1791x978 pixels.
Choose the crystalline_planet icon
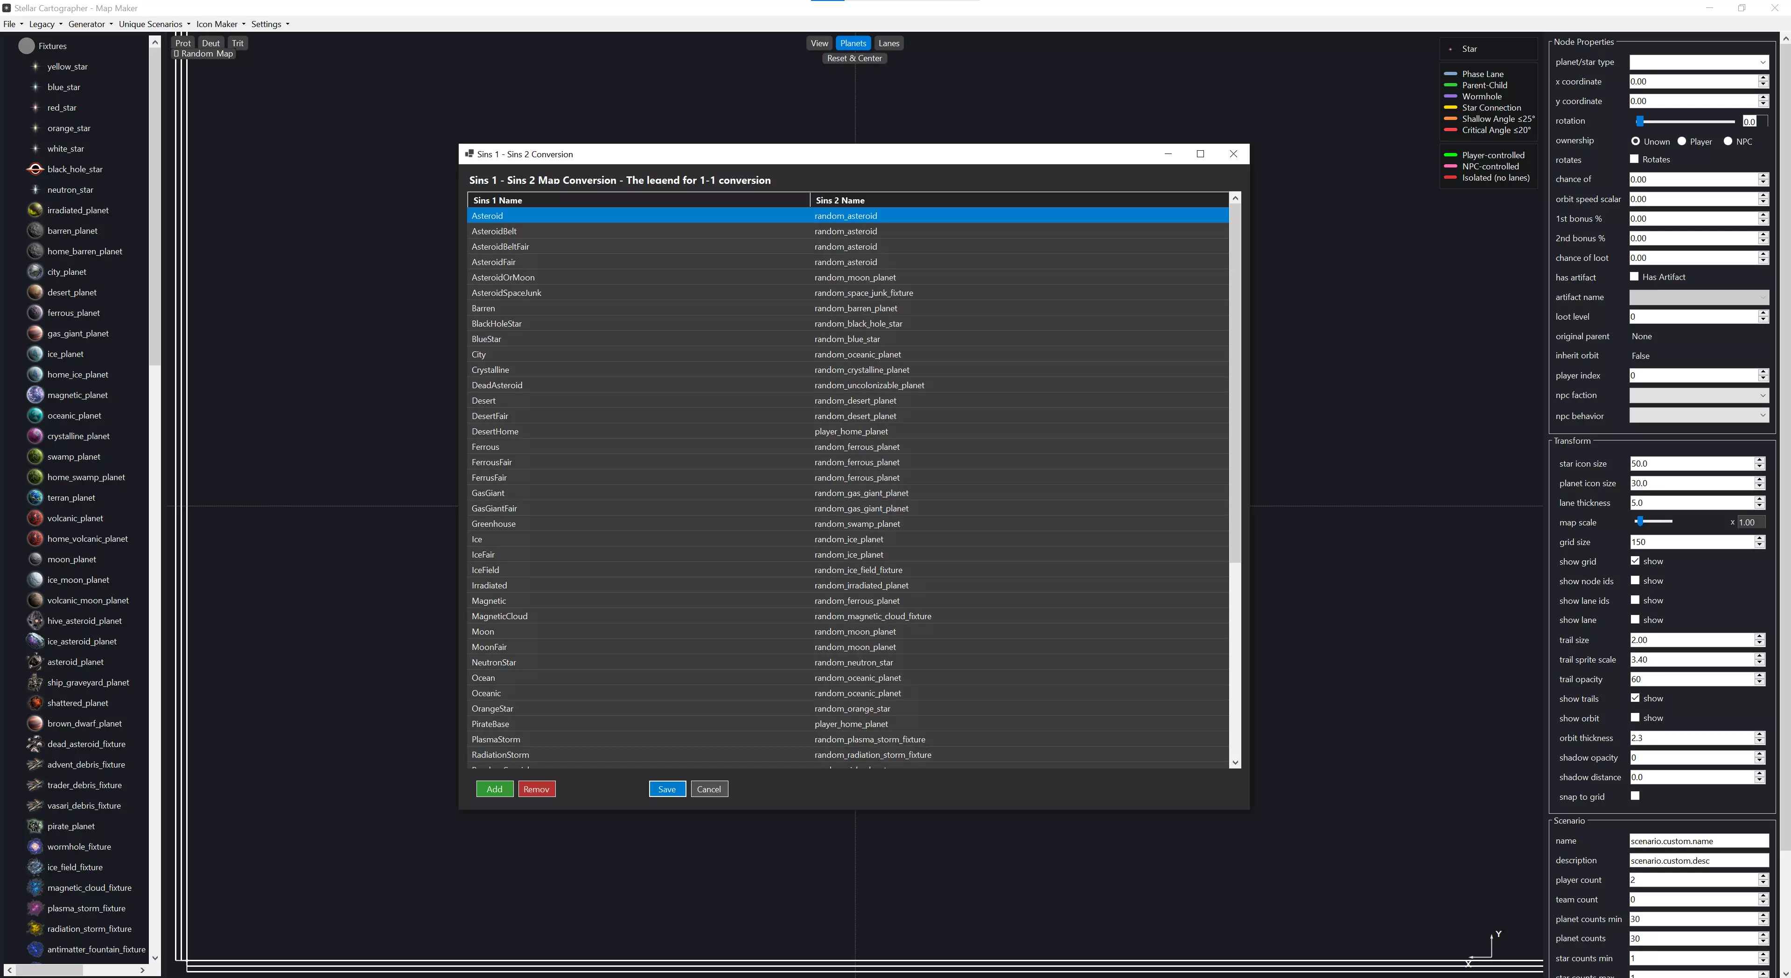[35, 437]
